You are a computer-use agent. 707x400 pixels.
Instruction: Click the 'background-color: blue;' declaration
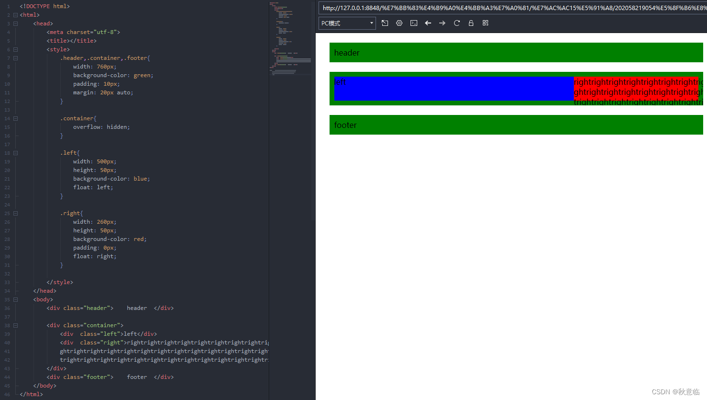point(112,179)
